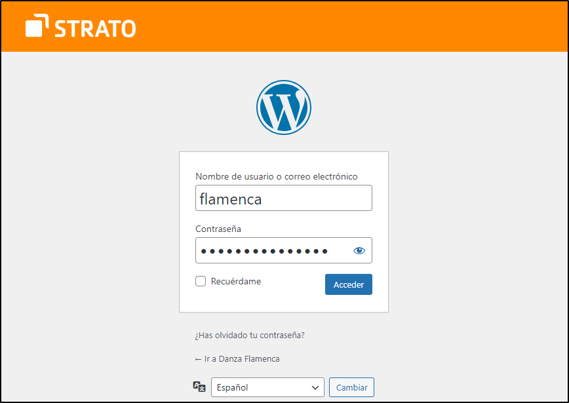The height and width of the screenshot is (403, 569).
Task: Click the translation icon next to language selector
Action: 199,387
